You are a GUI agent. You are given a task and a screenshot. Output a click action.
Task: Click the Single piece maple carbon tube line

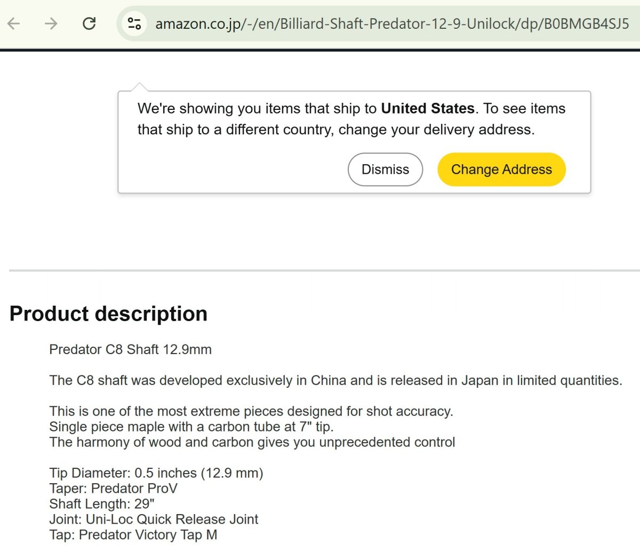point(191,427)
